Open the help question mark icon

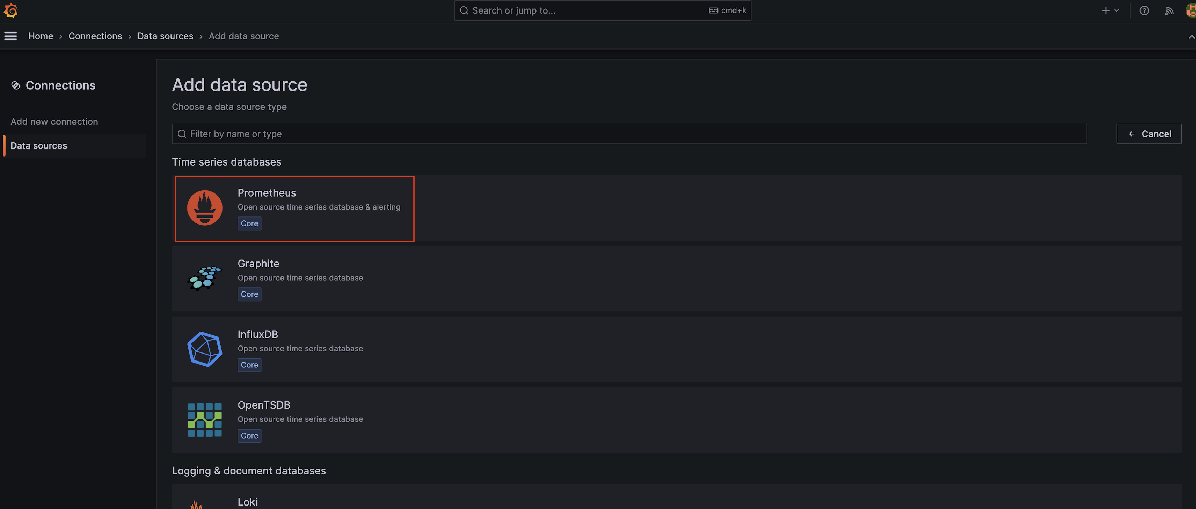(1144, 10)
